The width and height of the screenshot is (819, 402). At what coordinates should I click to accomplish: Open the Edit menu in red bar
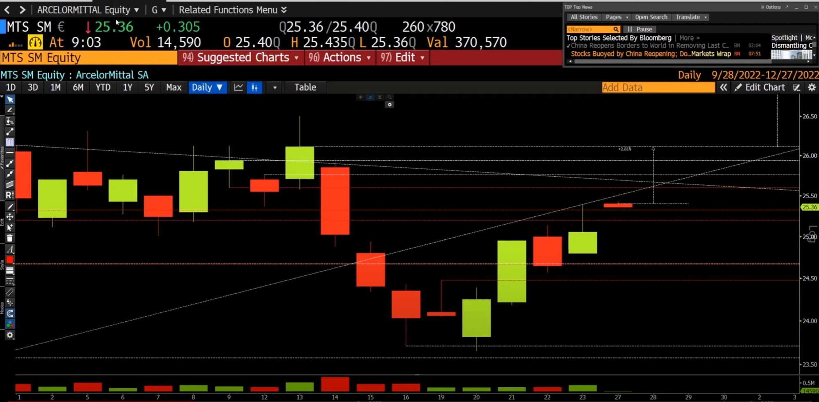pyautogui.click(x=403, y=58)
